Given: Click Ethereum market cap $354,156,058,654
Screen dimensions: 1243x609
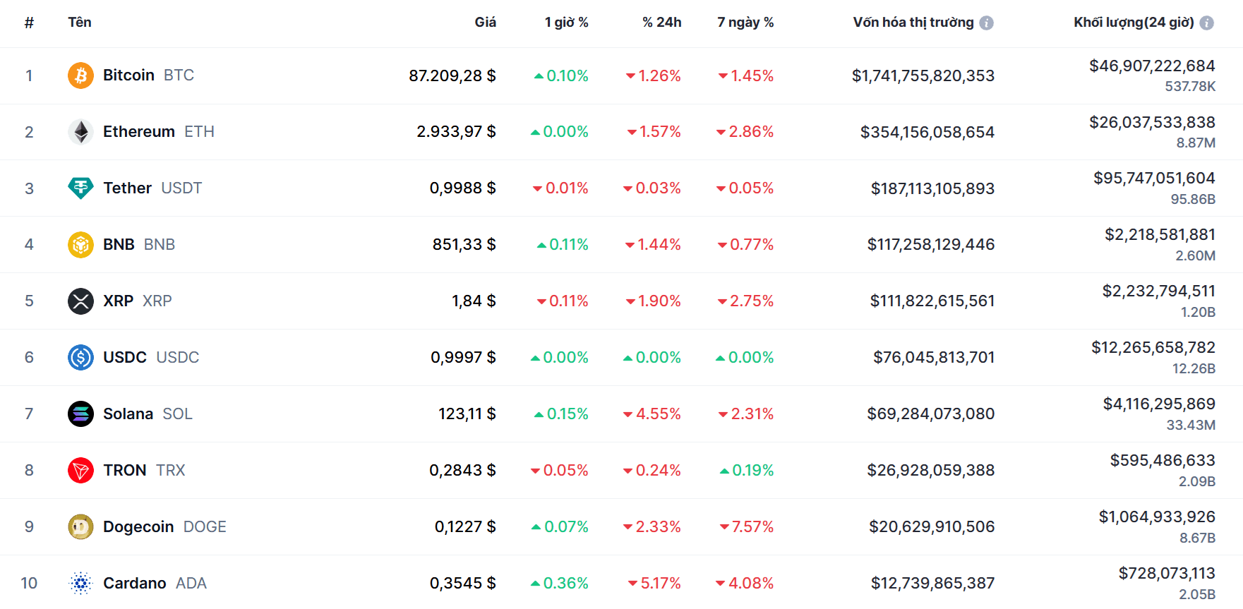Looking at the screenshot, I should click(927, 132).
